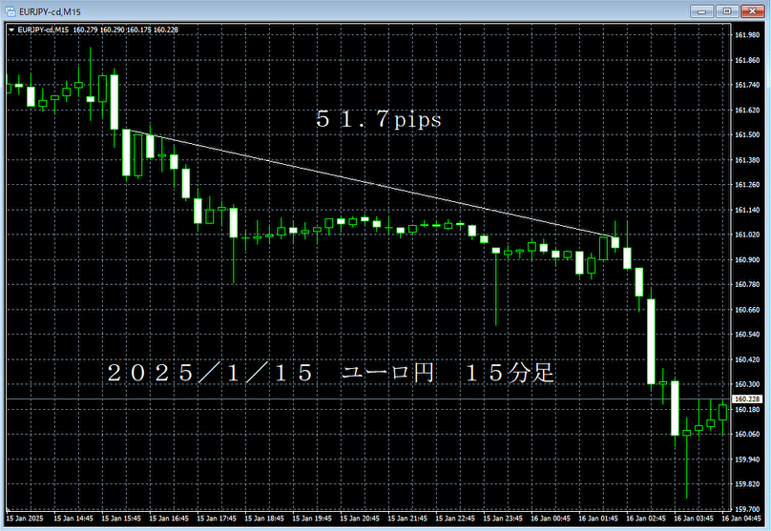Click time axis label 16 Jan 00:45
771x531 pixels.
tap(551, 519)
